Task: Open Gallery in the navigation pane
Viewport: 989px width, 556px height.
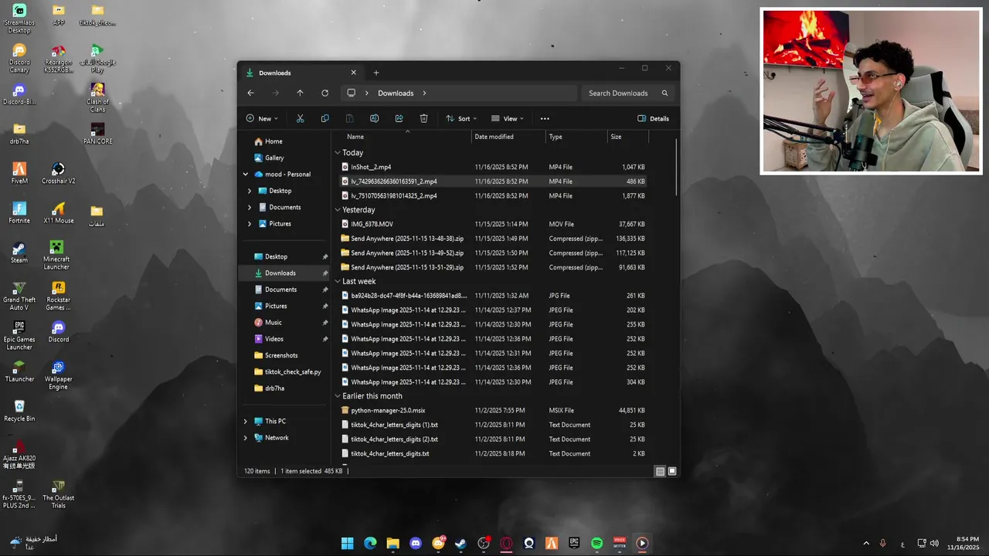Action: pos(270,158)
